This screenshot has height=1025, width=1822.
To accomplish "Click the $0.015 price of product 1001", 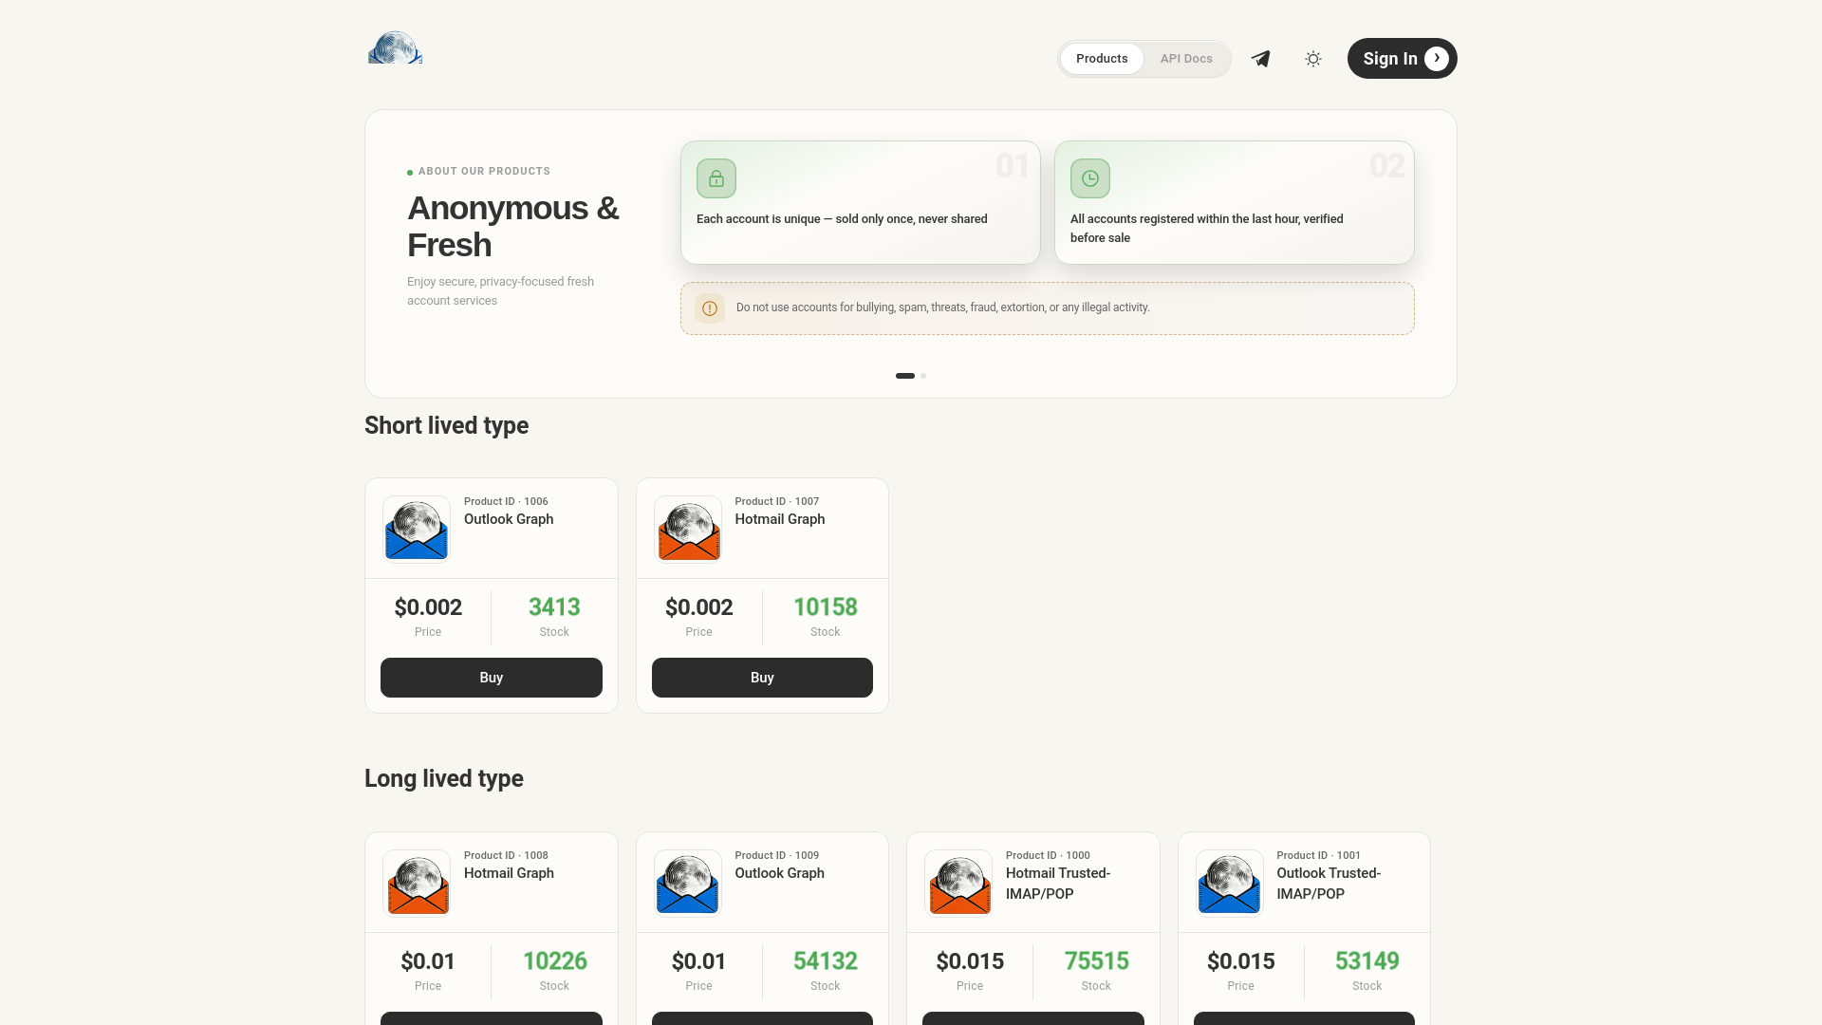I will click(x=1241, y=961).
